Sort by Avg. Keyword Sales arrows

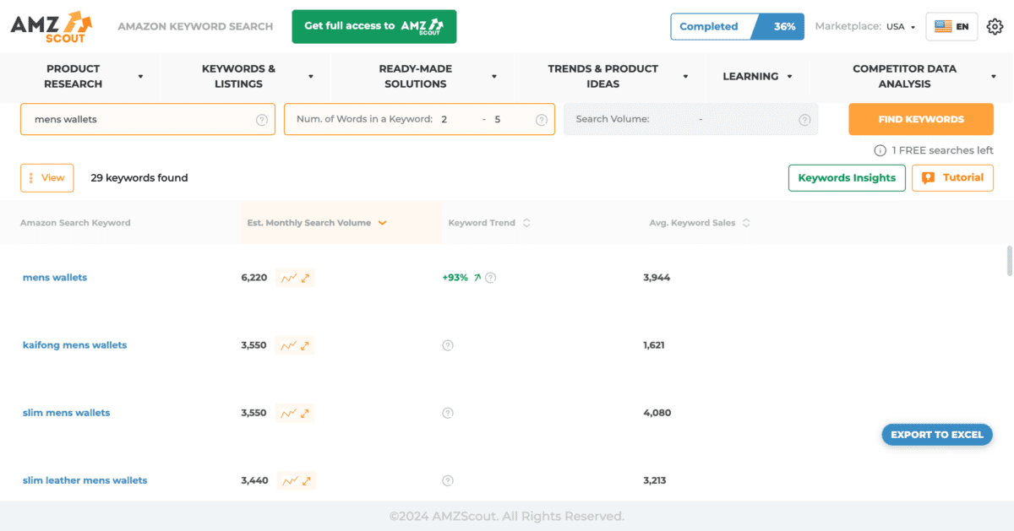[746, 223]
